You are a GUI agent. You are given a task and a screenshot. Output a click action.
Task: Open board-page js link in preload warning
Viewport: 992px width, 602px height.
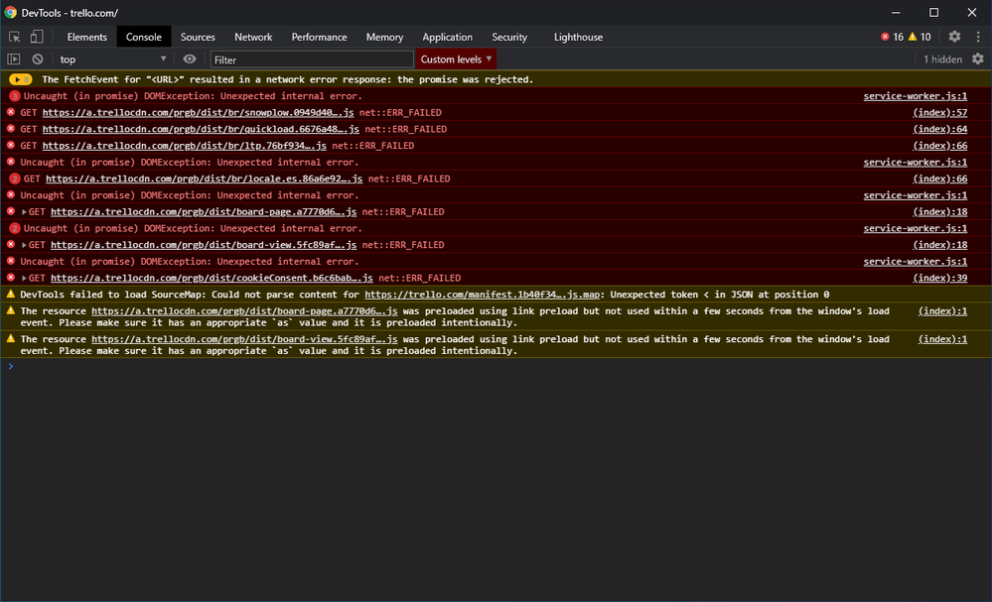(x=244, y=310)
